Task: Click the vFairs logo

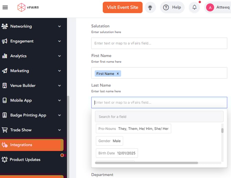Action: coord(28,8)
